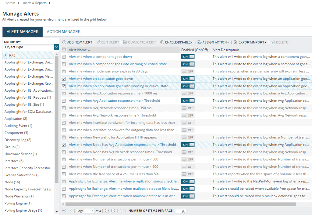Uncheck the application goes down alert checkbox
The width and height of the screenshot is (312, 218).
[x=64, y=79]
